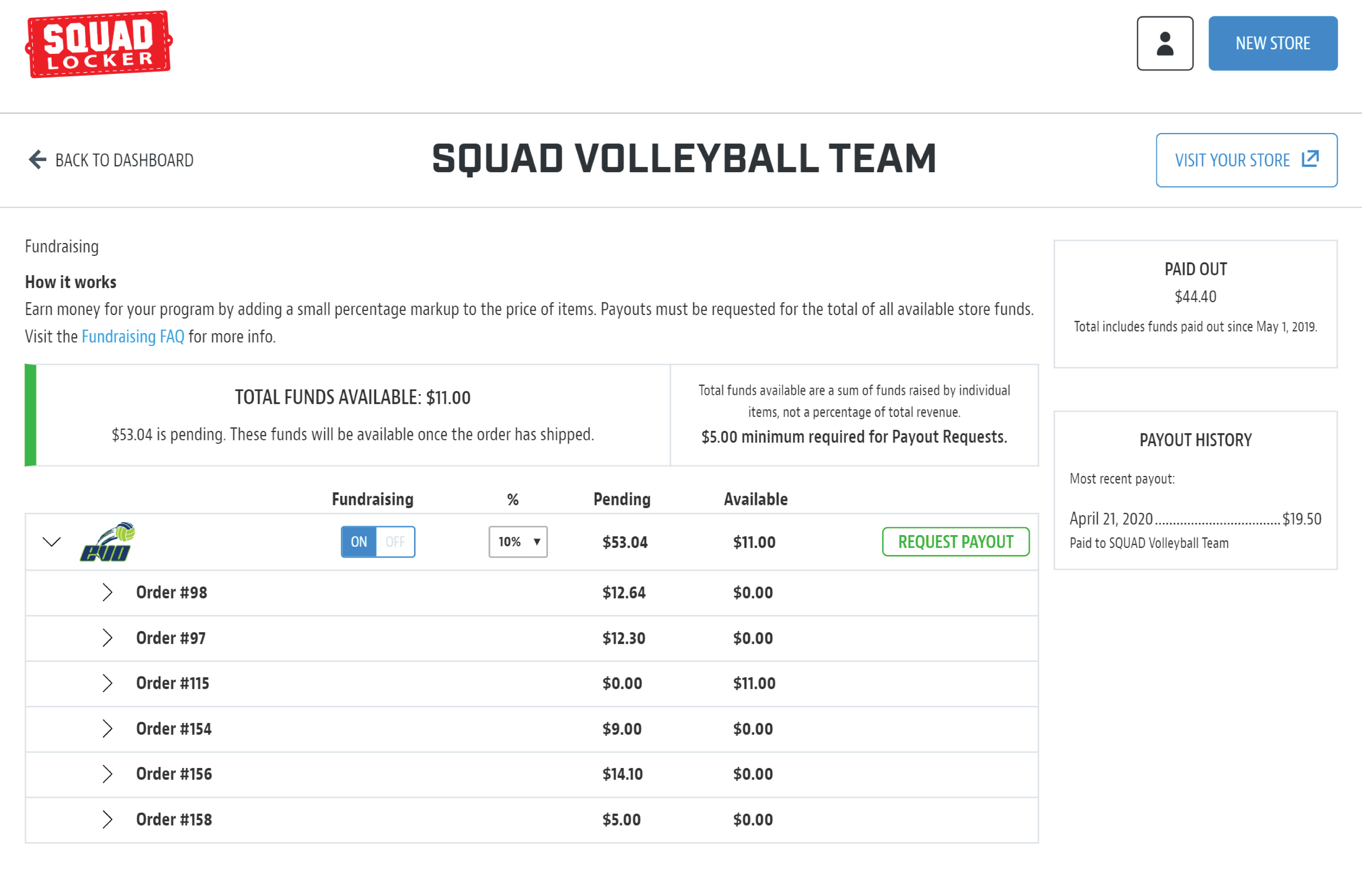
Task: Open the Fundraising FAQ link
Action: point(133,336)
